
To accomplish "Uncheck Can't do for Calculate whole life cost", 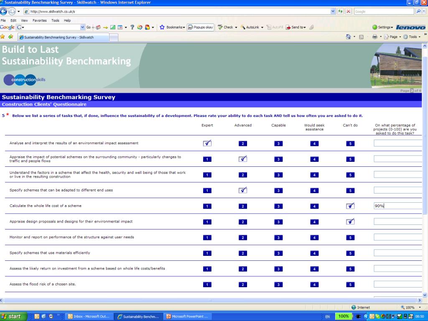I will pyautogui.click(x=350, y=206).
